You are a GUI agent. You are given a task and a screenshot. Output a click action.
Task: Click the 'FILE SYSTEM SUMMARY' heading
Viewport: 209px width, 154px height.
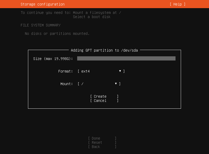[x=41, y=25]
